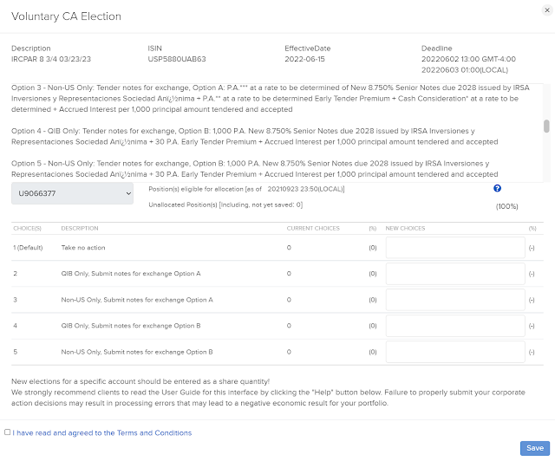Tick the Terms and Conditions agreement checkbox
The image size is (555, 461).
coord(8,432)
